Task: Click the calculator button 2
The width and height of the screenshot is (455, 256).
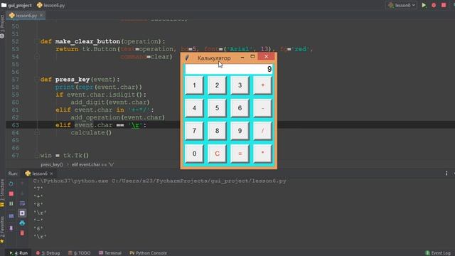Action: click(217, 85)
